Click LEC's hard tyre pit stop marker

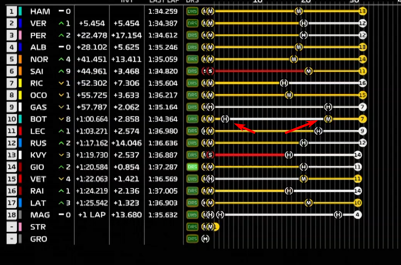coord(319,131)
